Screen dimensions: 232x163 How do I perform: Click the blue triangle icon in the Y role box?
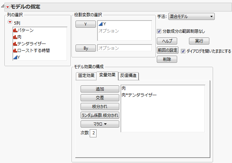(x=101, y=24)
